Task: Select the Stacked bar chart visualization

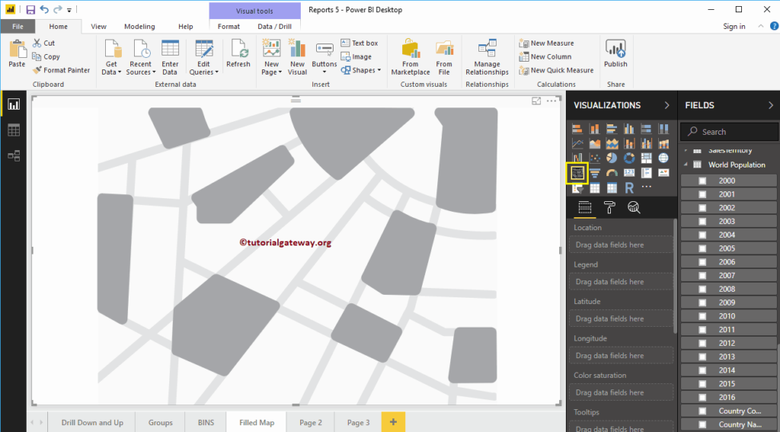Action: click(x=577, y=129)
